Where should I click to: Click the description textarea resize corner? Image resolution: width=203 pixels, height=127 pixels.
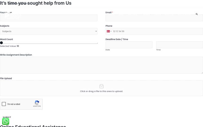point(202,73)
